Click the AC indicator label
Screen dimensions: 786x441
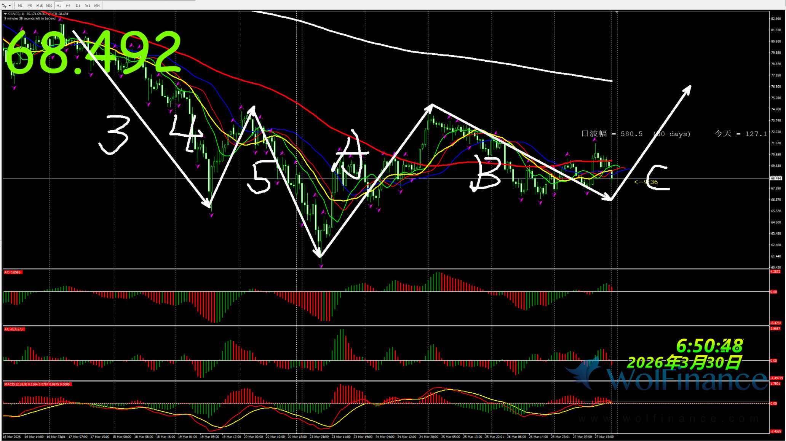[x=14, y=329]
